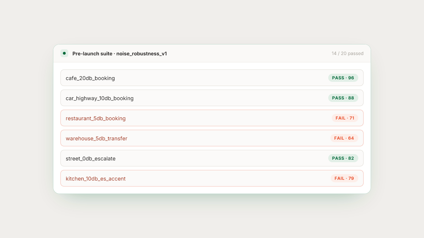Open the street_0db_escalate test row

click(212, 158)
